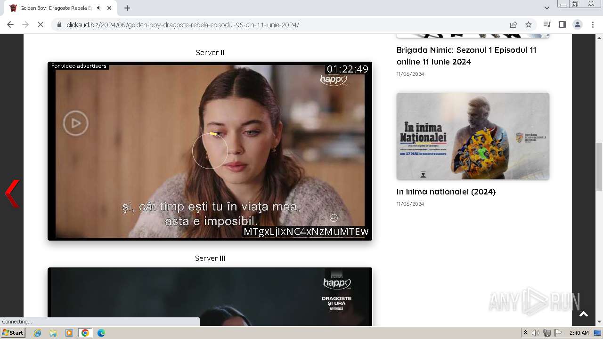Close the Golden Boy tab

click(110, 8)
